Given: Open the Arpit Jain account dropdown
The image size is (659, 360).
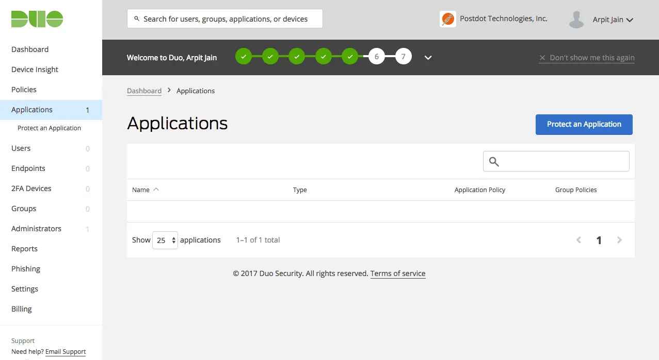Looking at the screenshot, I should point(613,20).
